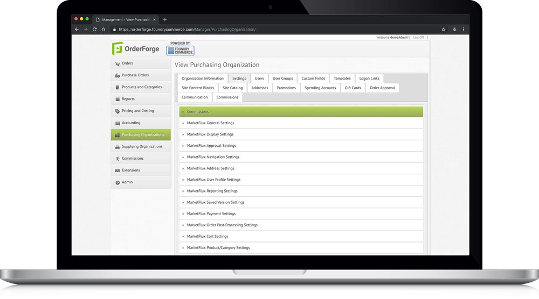
Task: Switch to the Users tab
Action: 259,79
